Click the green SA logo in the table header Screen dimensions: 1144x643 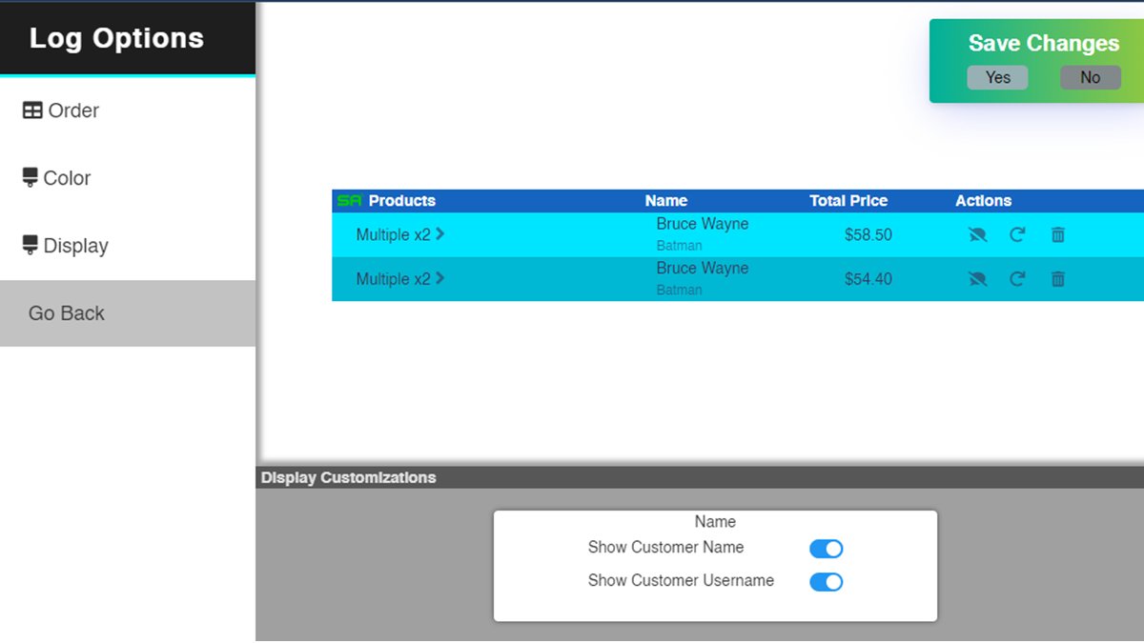tap(350, 201)
